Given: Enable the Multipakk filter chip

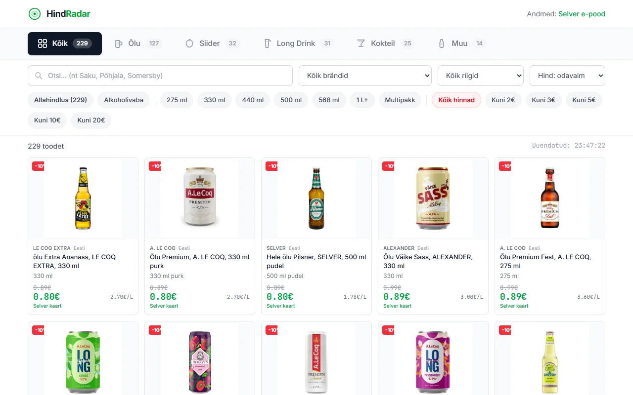Looking at the screenshot, I should 400,100.
